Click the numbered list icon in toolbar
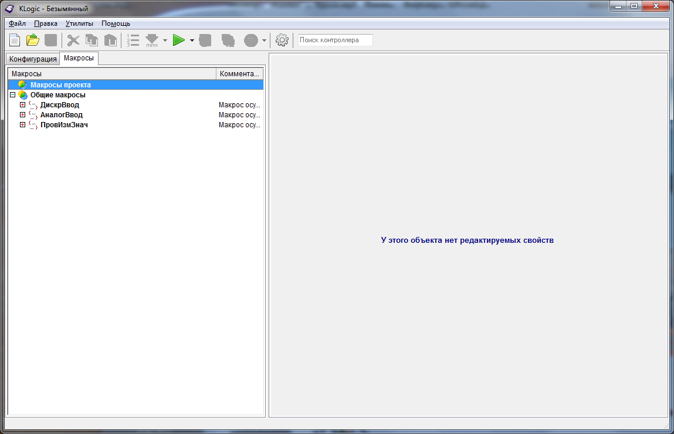This screenshot has height=434, width=674. click(133, 40)
